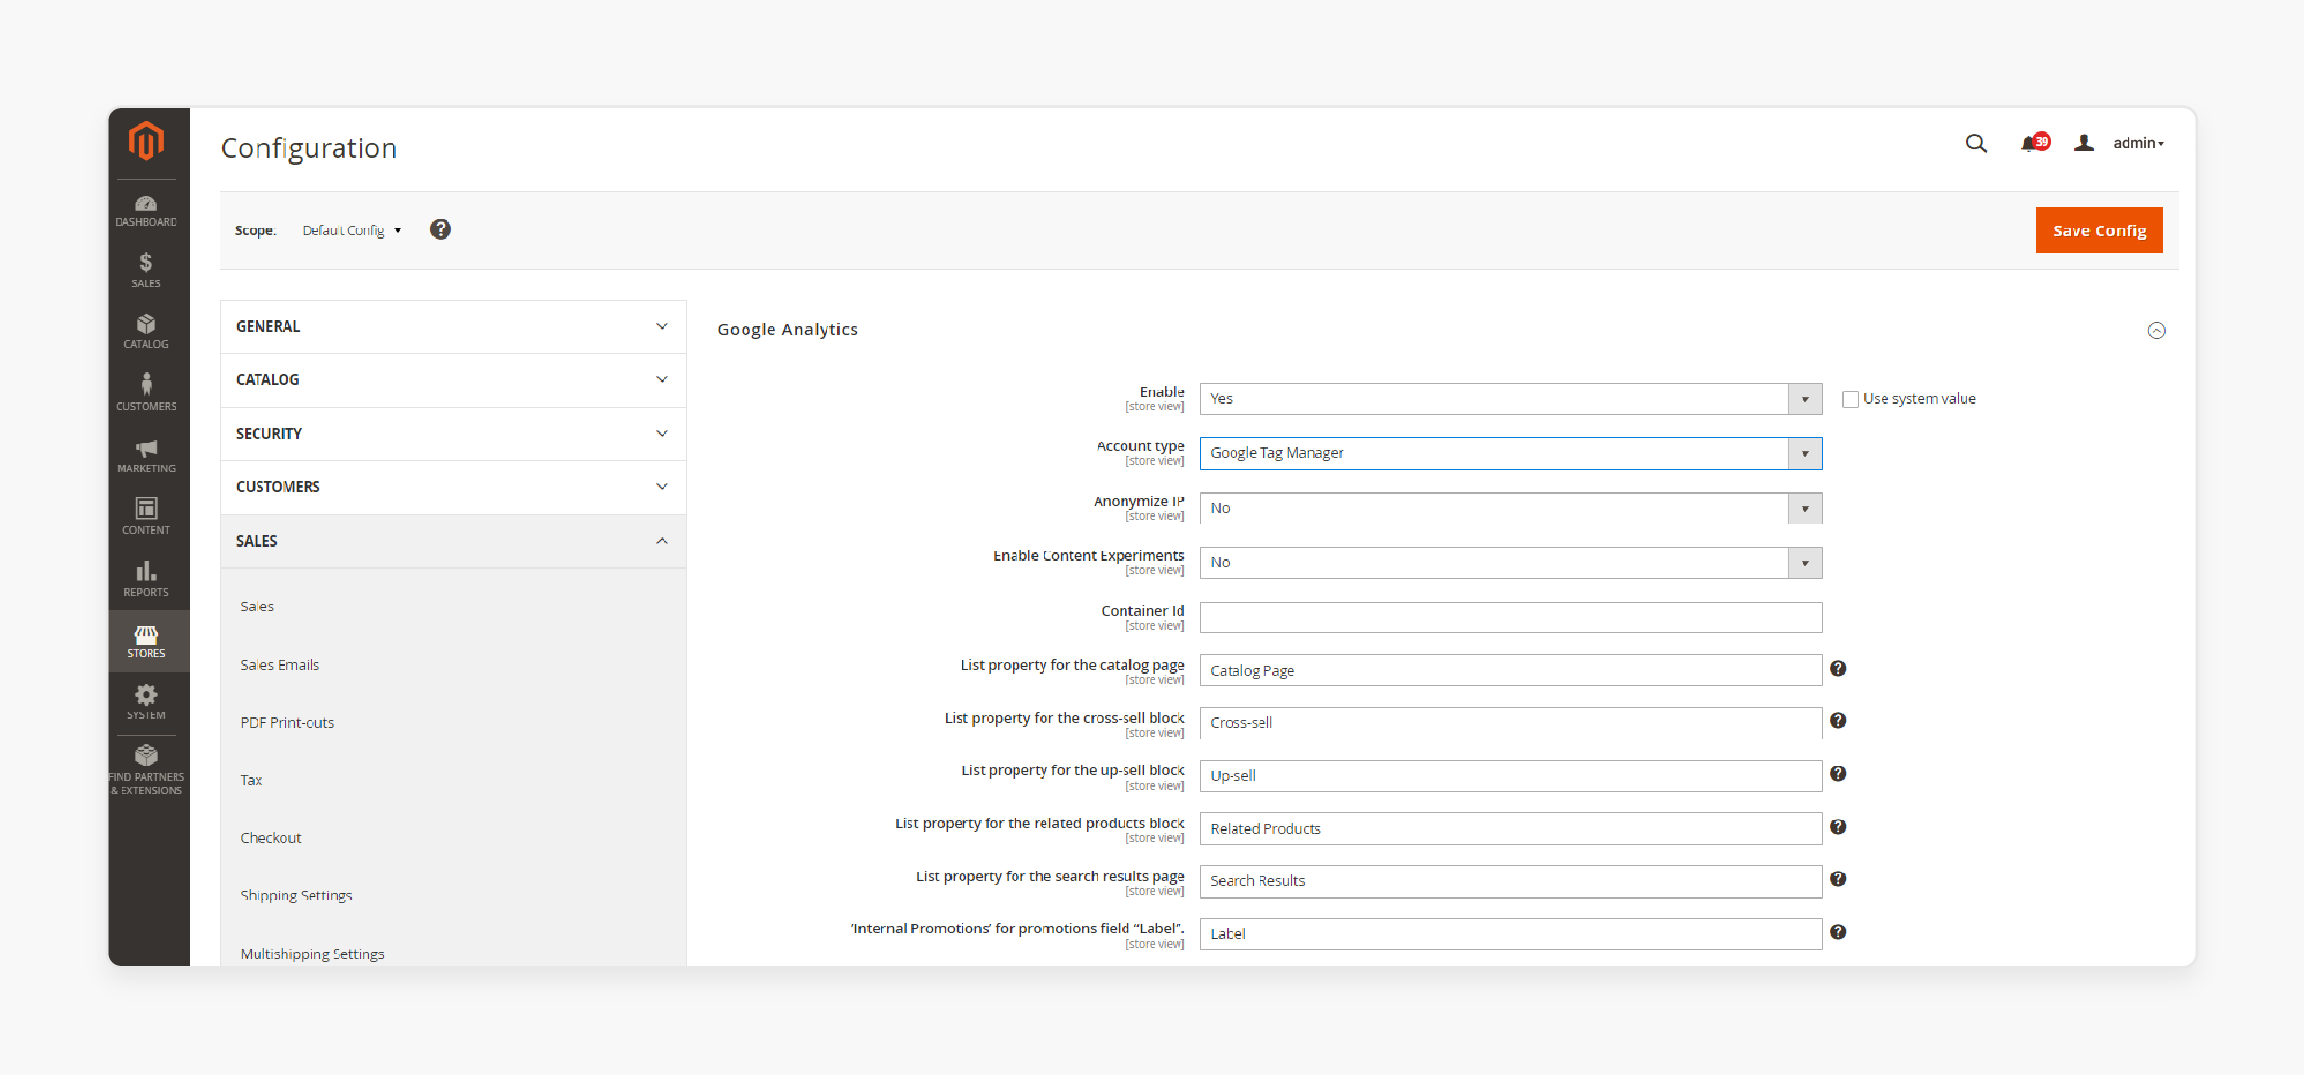Image resolution: width=2304 pixels, height=1075 pixels.
Task: Select PDF Print-outs in the config menu
Action: pyautogui.click(x=287, y=723)
